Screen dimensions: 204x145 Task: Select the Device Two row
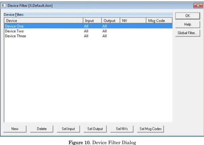pos(88,31)
